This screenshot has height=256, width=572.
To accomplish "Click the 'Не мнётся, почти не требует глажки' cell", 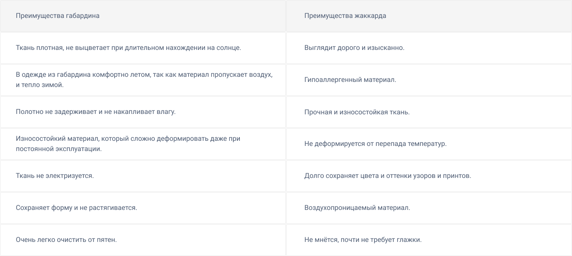I will pyautogui.click(x=363, y=240).
